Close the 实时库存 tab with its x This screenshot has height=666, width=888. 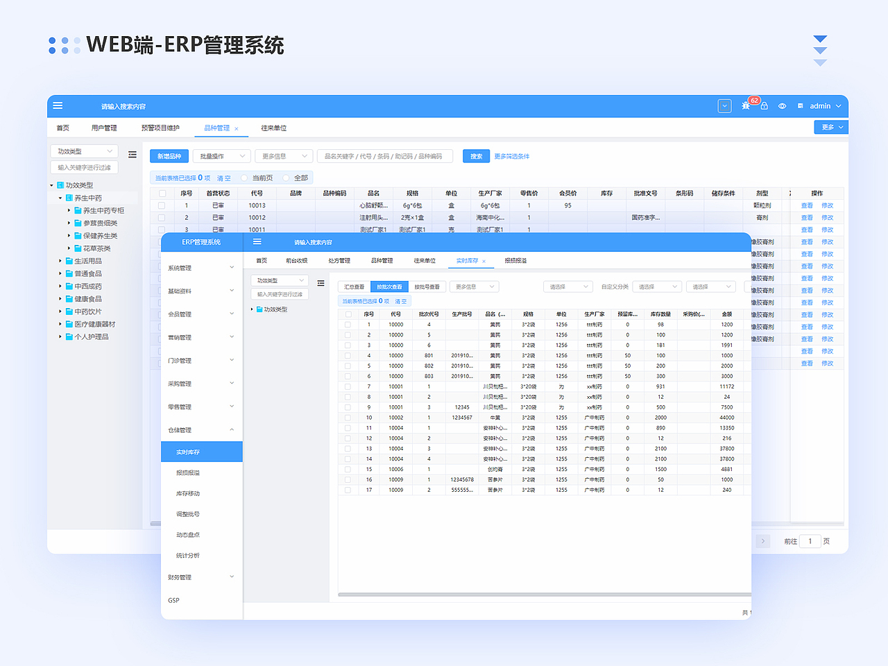click(484, 262)
